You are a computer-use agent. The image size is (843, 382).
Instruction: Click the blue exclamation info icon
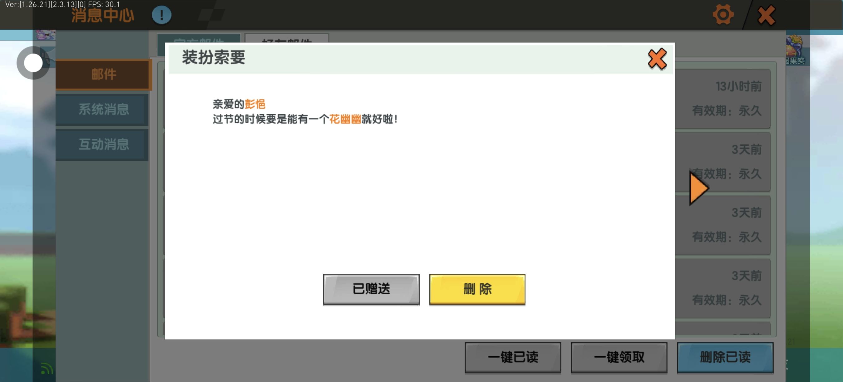pos(161,15)
